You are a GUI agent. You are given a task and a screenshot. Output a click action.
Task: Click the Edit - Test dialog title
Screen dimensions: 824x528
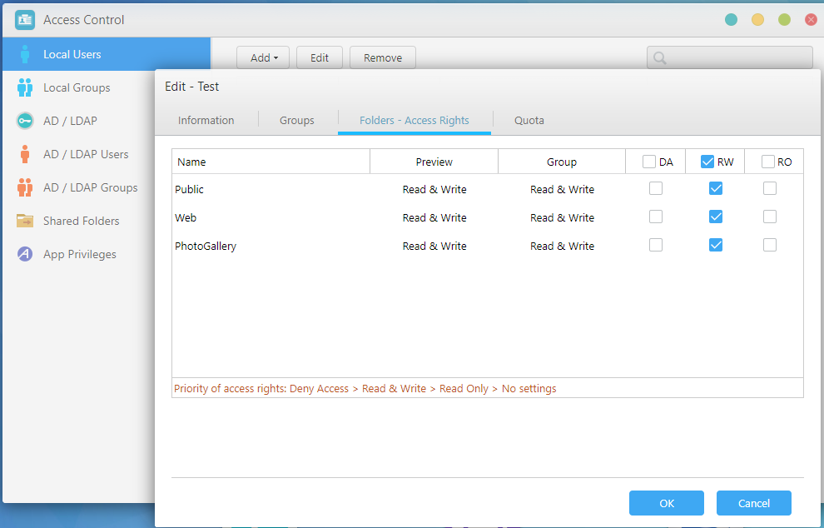pyautogui.click(x=191, y=87)
